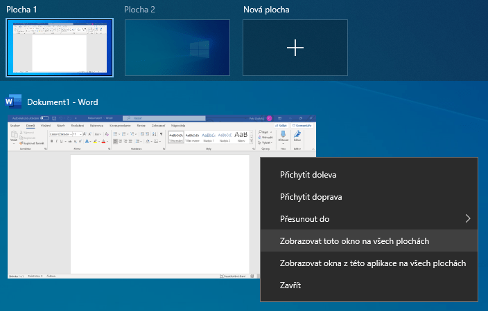Click the Editor icon in Word ribbon

(299, 136)
